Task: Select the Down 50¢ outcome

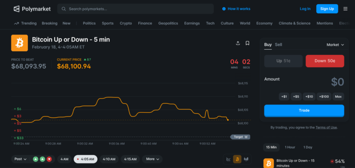Action: (325, 61)
